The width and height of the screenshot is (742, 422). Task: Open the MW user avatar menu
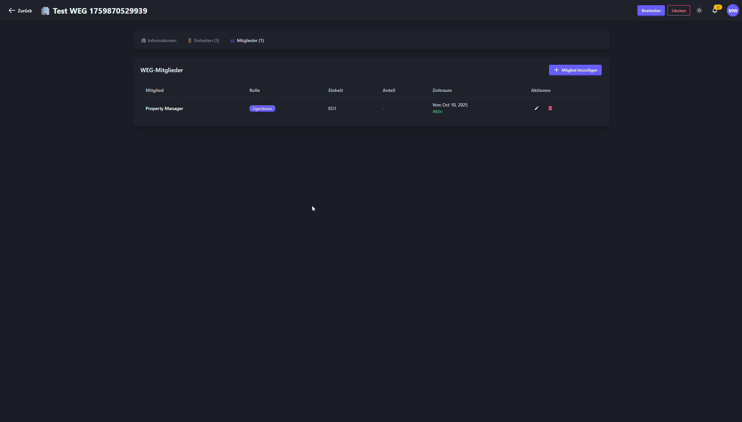click(x=733, y=11)
